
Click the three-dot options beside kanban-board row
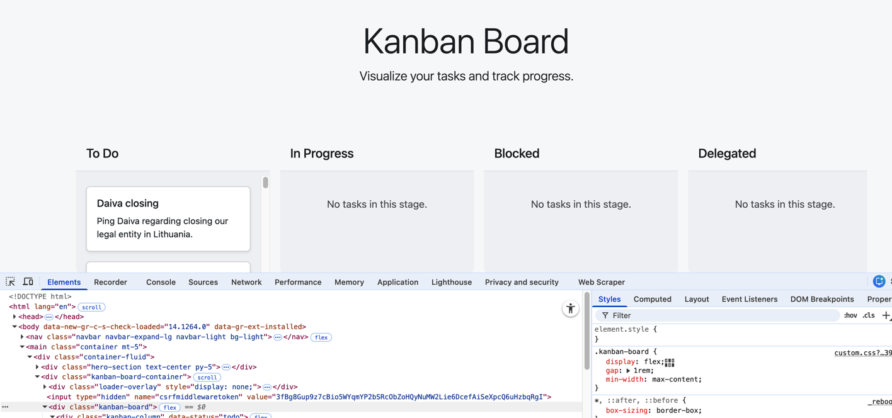pos(6,407)
